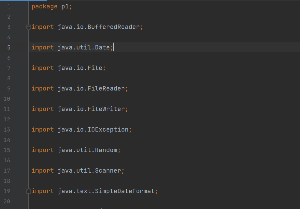
Task: Click line number 20 in the gutter
Action: coord(7,202)
